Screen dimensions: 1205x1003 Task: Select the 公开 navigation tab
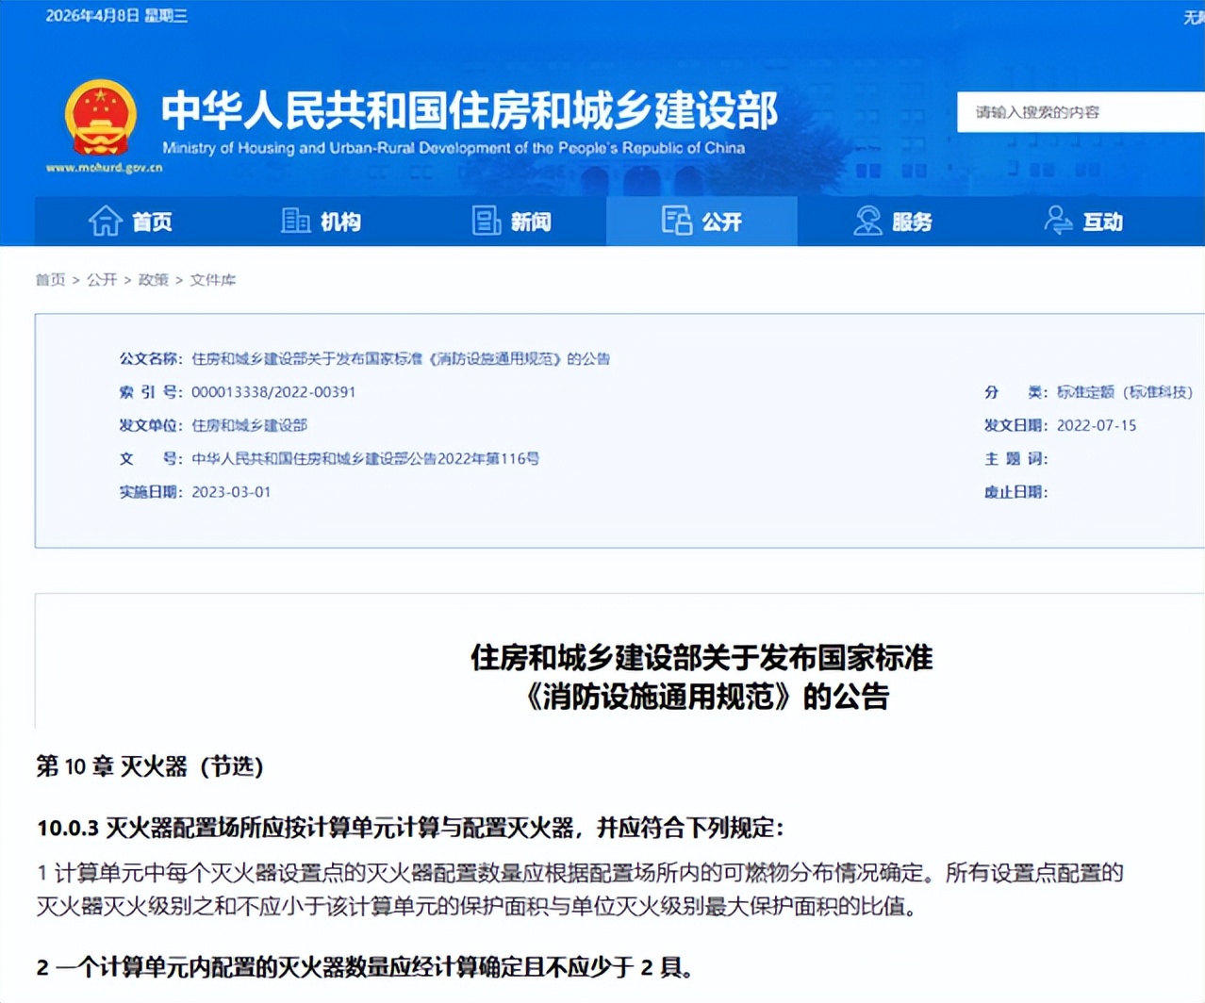702,222
